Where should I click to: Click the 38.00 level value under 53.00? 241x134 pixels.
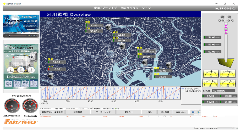(94, 31)
